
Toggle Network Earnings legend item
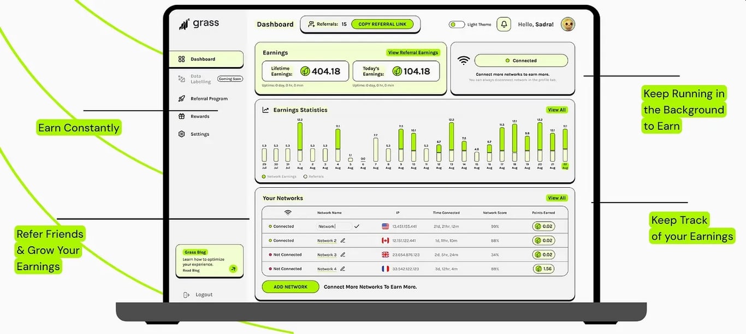pyautogui.click(x=279, y=177)
